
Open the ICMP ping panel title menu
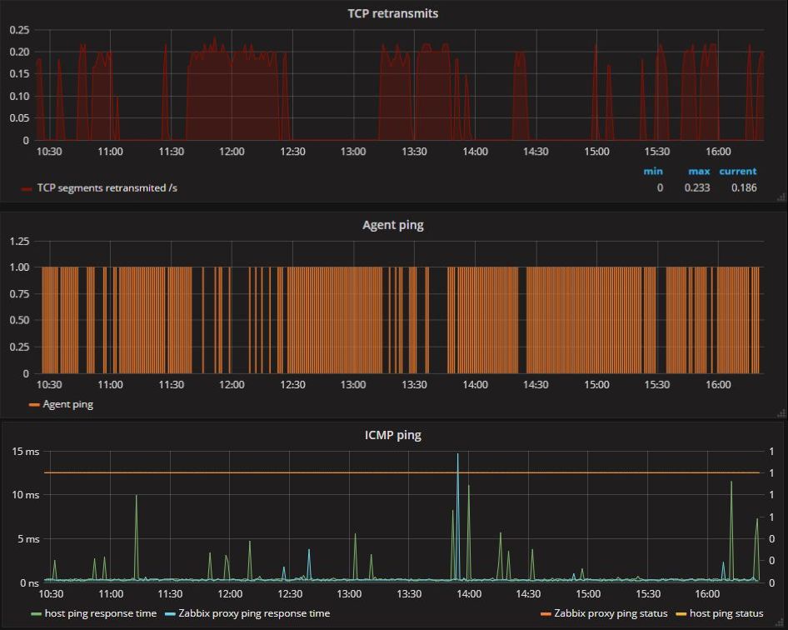click(x=393, y=435)
